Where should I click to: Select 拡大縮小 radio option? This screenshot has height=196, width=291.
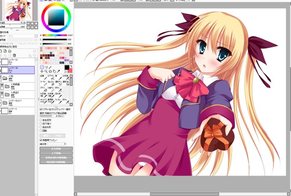pyautogui.click(x=41, y=124)
